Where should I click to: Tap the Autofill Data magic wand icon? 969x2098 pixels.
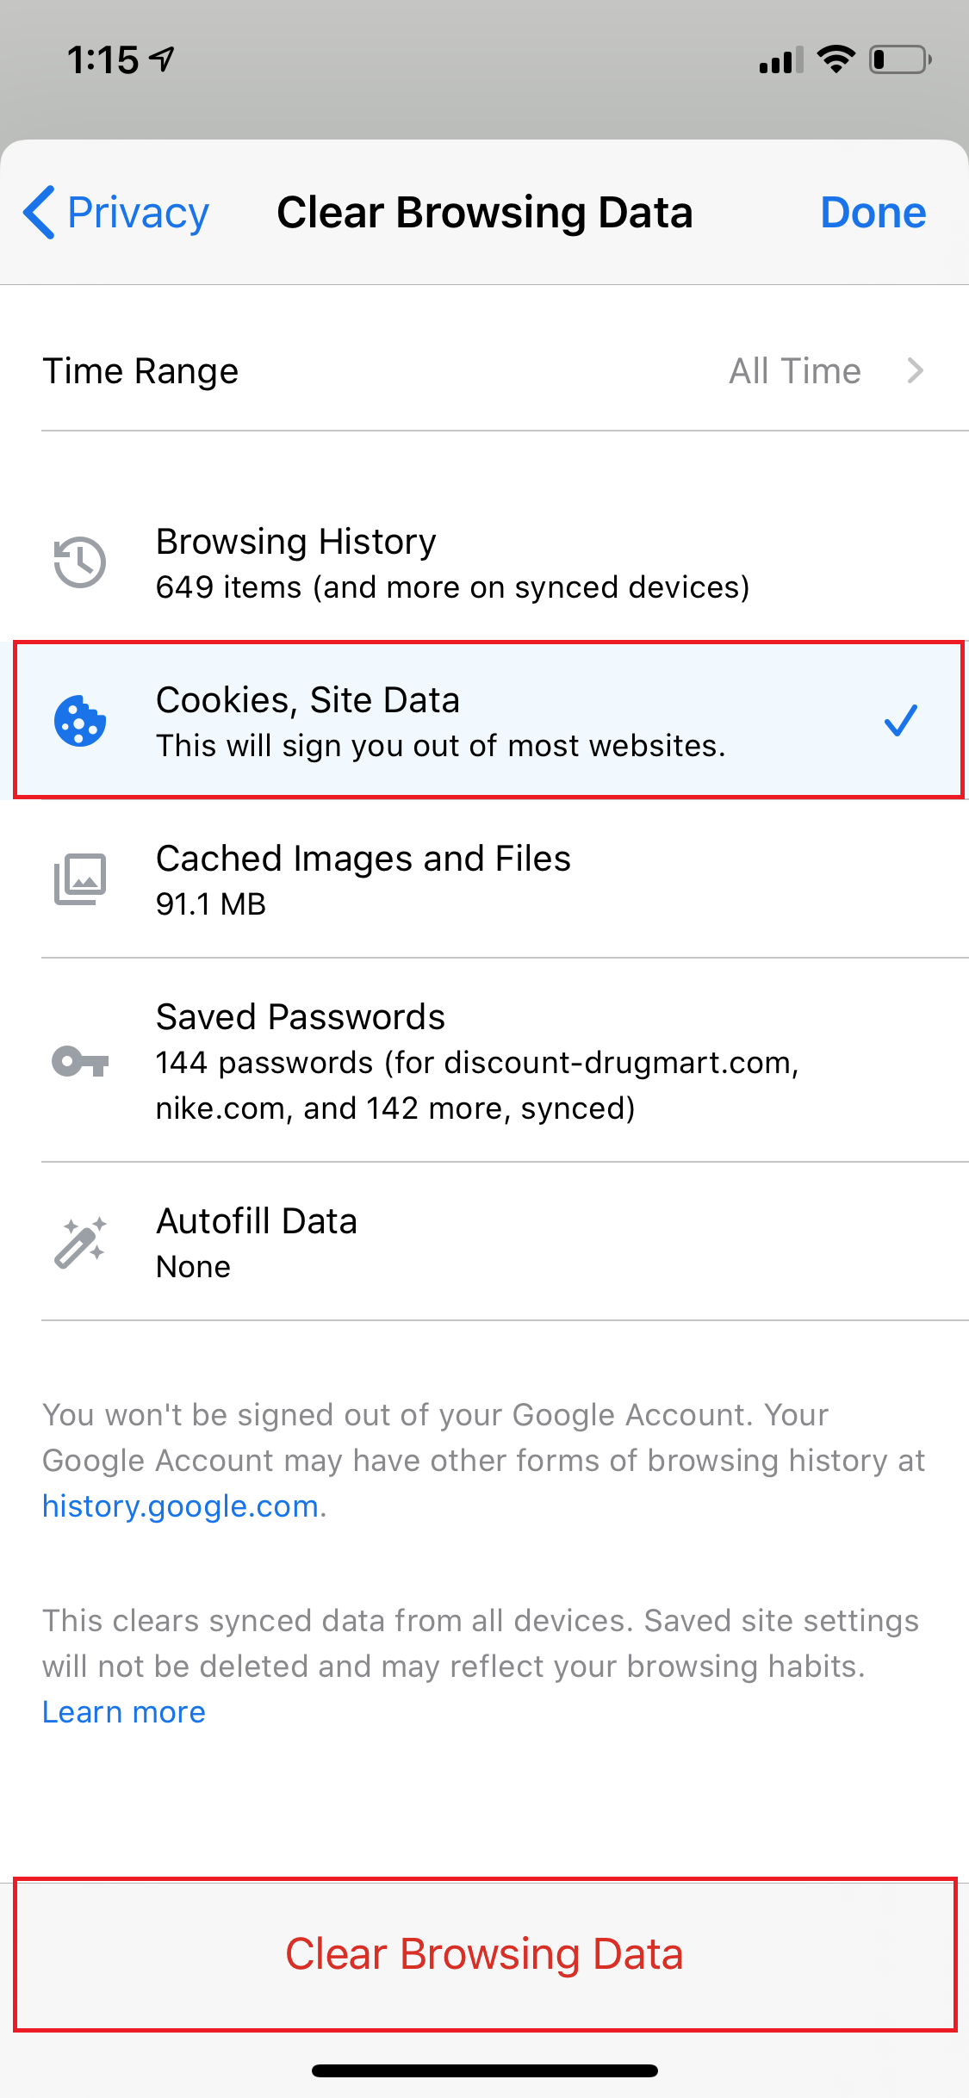80,1242
